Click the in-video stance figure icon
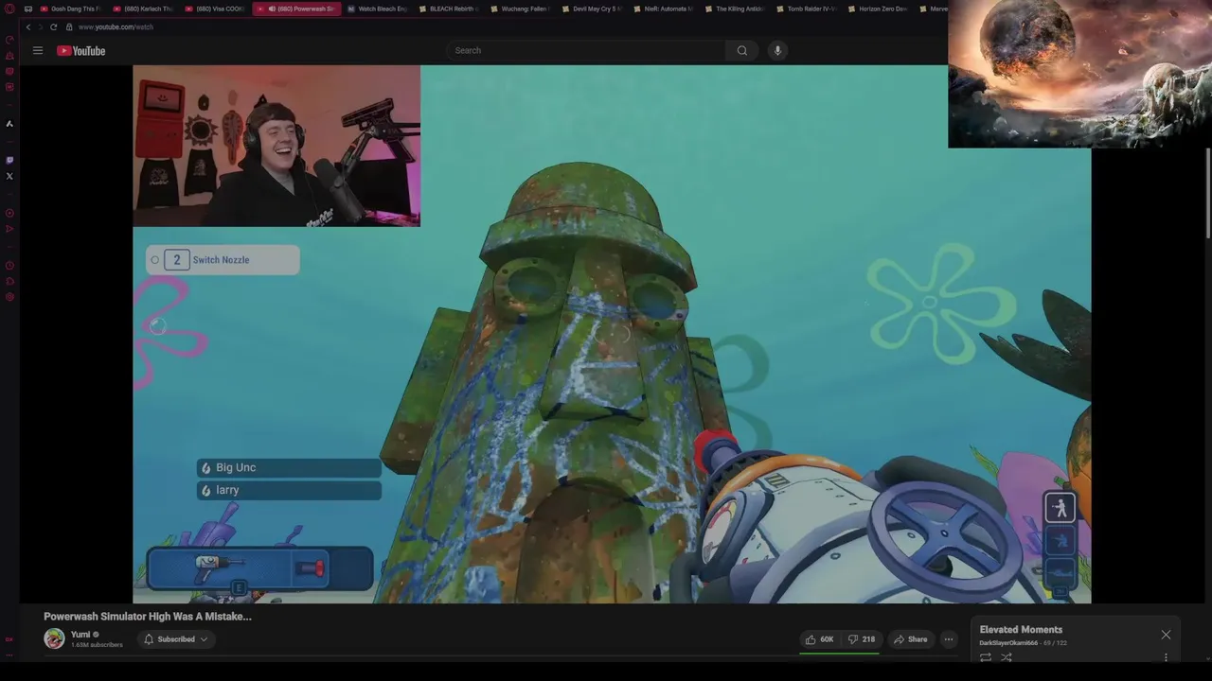 coord(1060,508)
